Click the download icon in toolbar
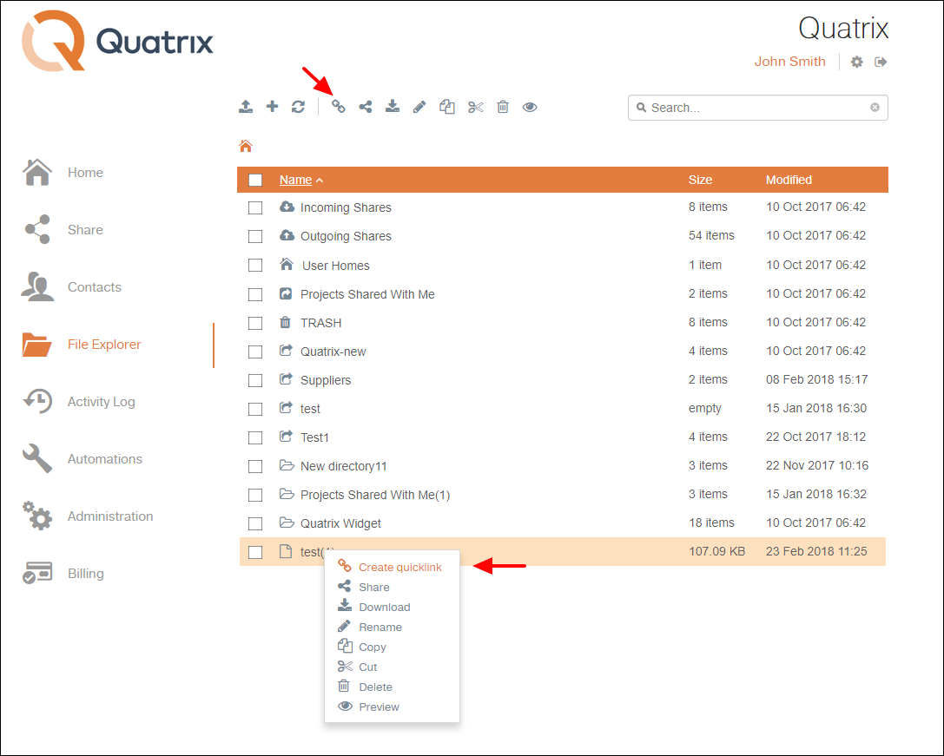This screenshot has width=944, height=756. (393, 107)
